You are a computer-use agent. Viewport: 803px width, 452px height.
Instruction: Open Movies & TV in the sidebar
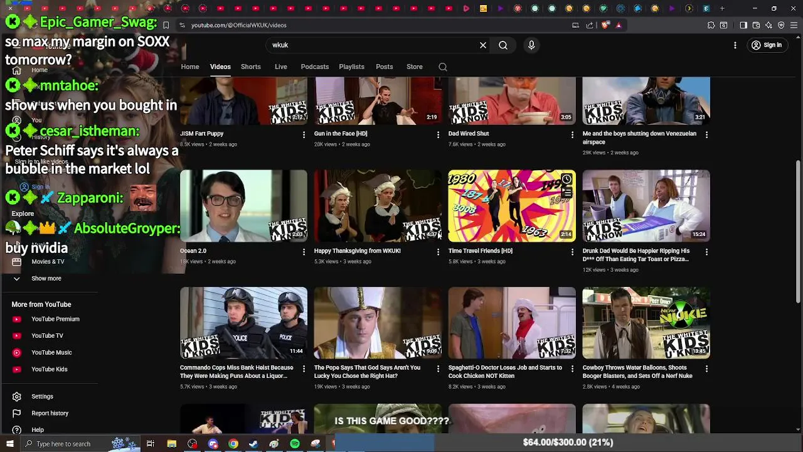(x=48, y=262)
